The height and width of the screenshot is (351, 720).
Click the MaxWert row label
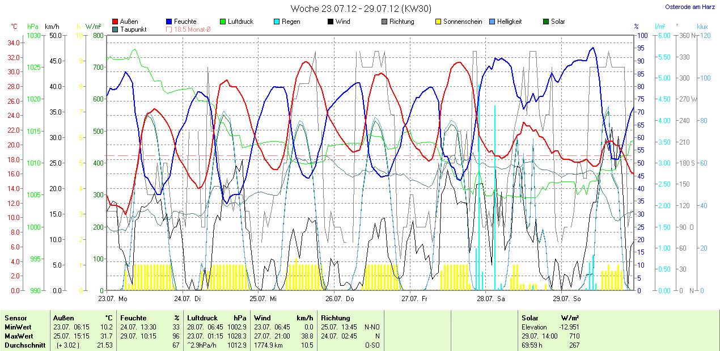pyautogui.click(x=18, y=336)
